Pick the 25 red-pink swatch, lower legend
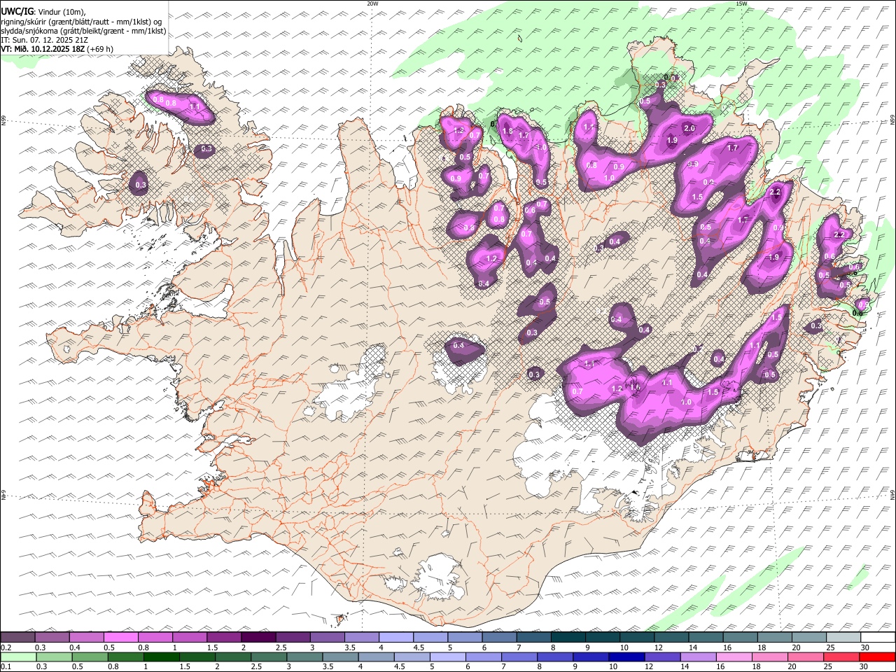This screenshot has height=672, width=896. pyautogui.click(x=842, y=657)
